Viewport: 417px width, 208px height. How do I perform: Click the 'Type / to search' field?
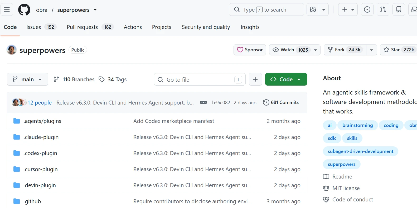point(266,10)
